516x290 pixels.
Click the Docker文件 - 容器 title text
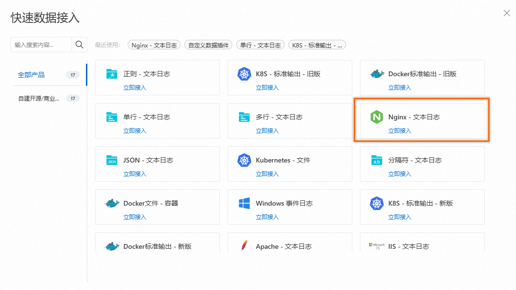[151, 203]
